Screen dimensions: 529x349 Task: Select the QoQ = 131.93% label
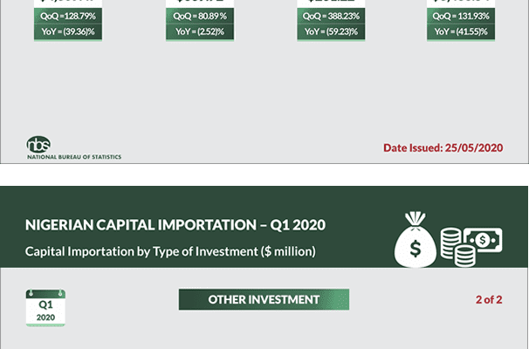point(461,17)
